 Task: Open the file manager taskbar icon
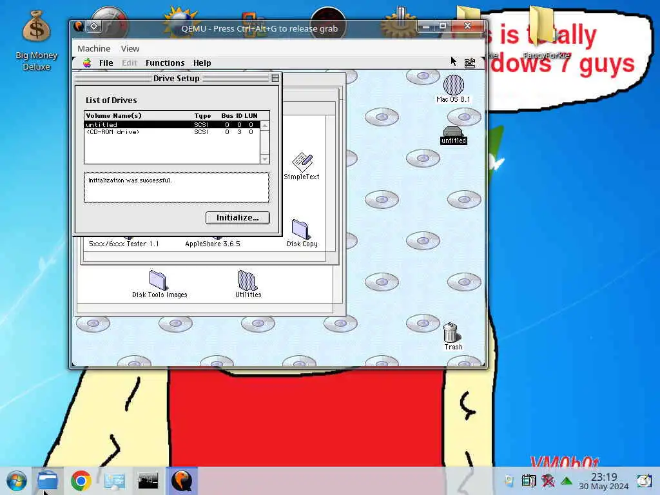[48, 481]
